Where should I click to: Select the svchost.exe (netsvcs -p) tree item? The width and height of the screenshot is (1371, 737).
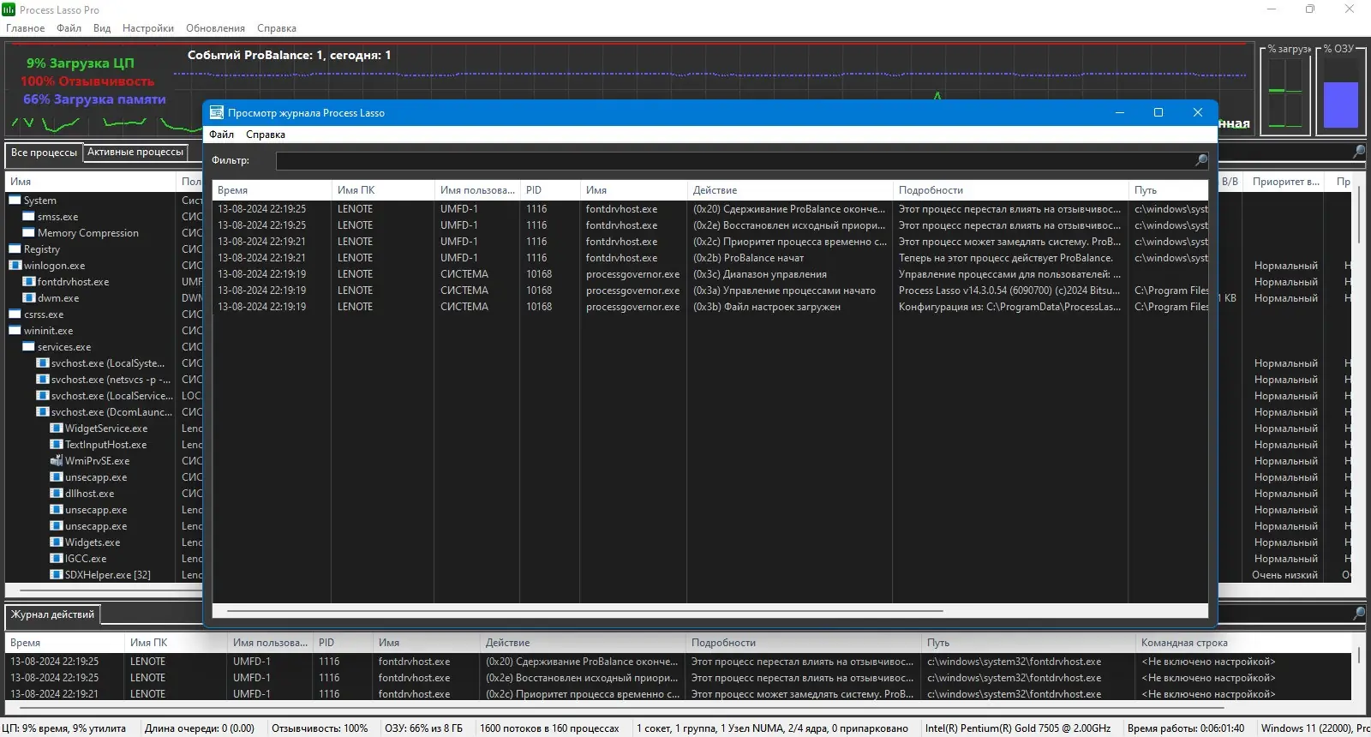(111, 380)
